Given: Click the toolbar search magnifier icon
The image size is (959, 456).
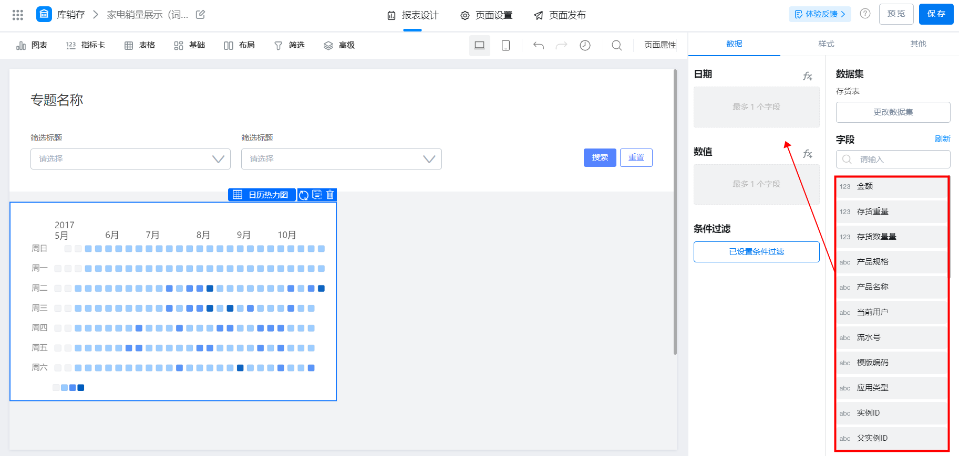Looking at the screenshot, I should 617,46.
